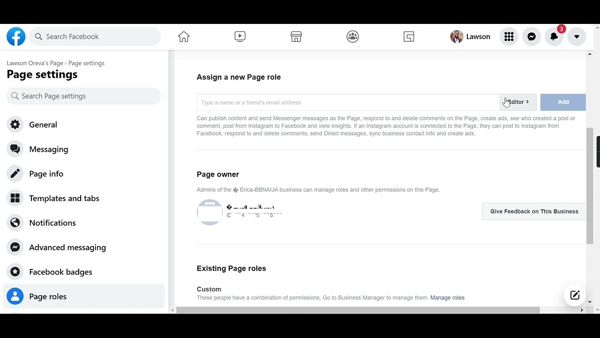Viewport: 600px width, 338px height.
Task: Open Lawson's profile from top bar
Action: pos(470,37)
